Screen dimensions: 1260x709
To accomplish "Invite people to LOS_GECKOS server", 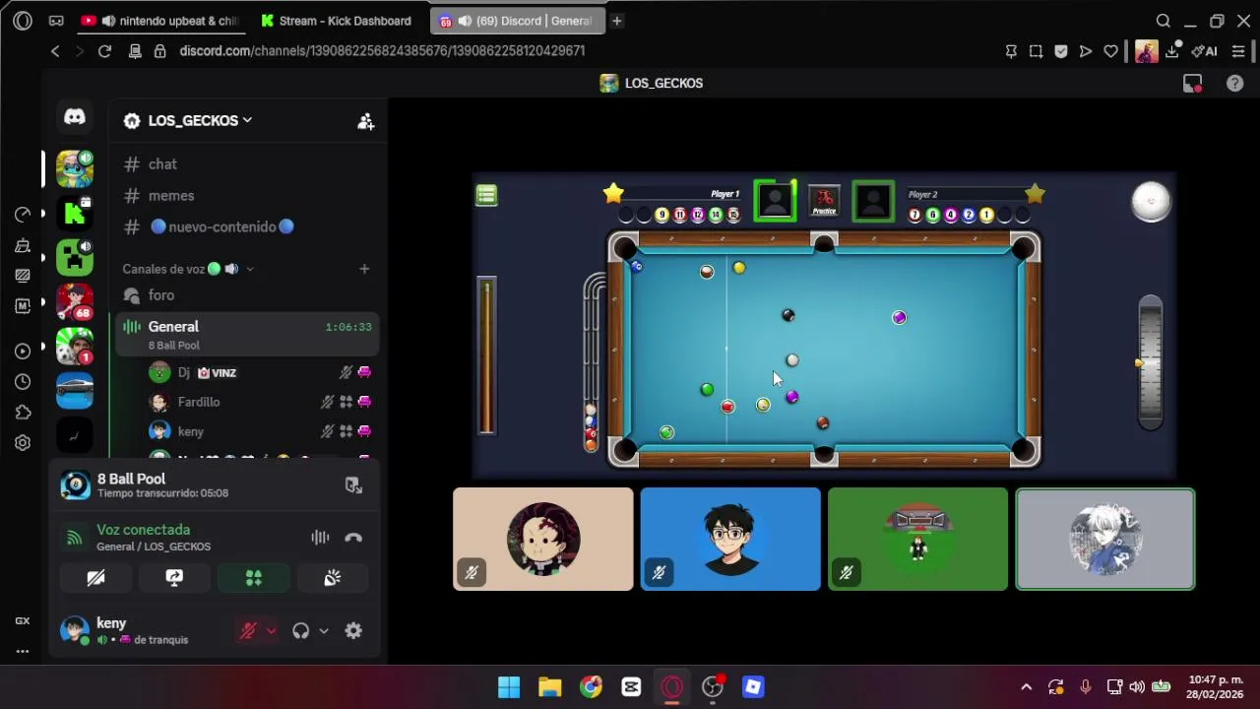I will pyautogui.click(x=365, y=121).
